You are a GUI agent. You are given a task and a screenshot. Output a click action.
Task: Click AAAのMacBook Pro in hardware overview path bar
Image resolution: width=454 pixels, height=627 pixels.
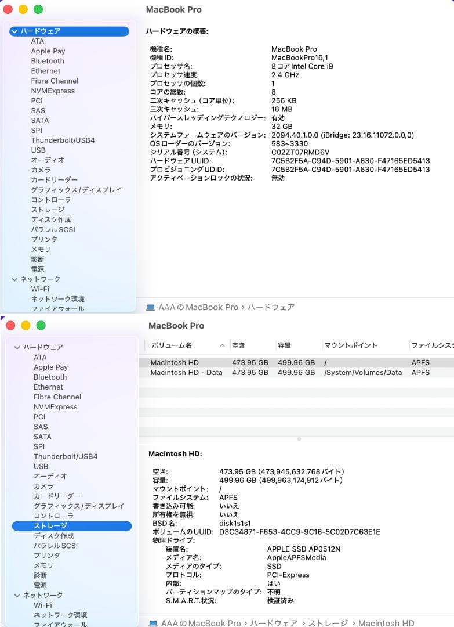tap(198, 308)
